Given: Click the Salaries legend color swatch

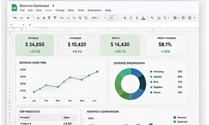Looking at the screenshot, I should pyautogui.click(x=151, y=77).
